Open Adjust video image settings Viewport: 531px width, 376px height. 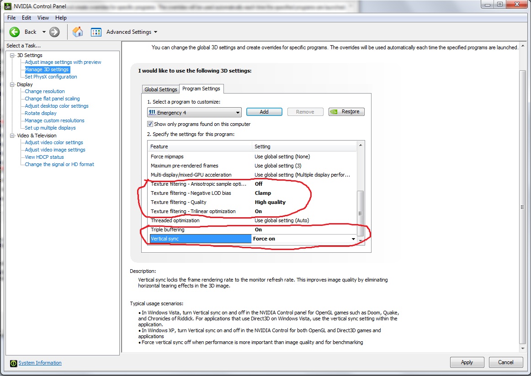pyautogui.click(x=55, y=150)
